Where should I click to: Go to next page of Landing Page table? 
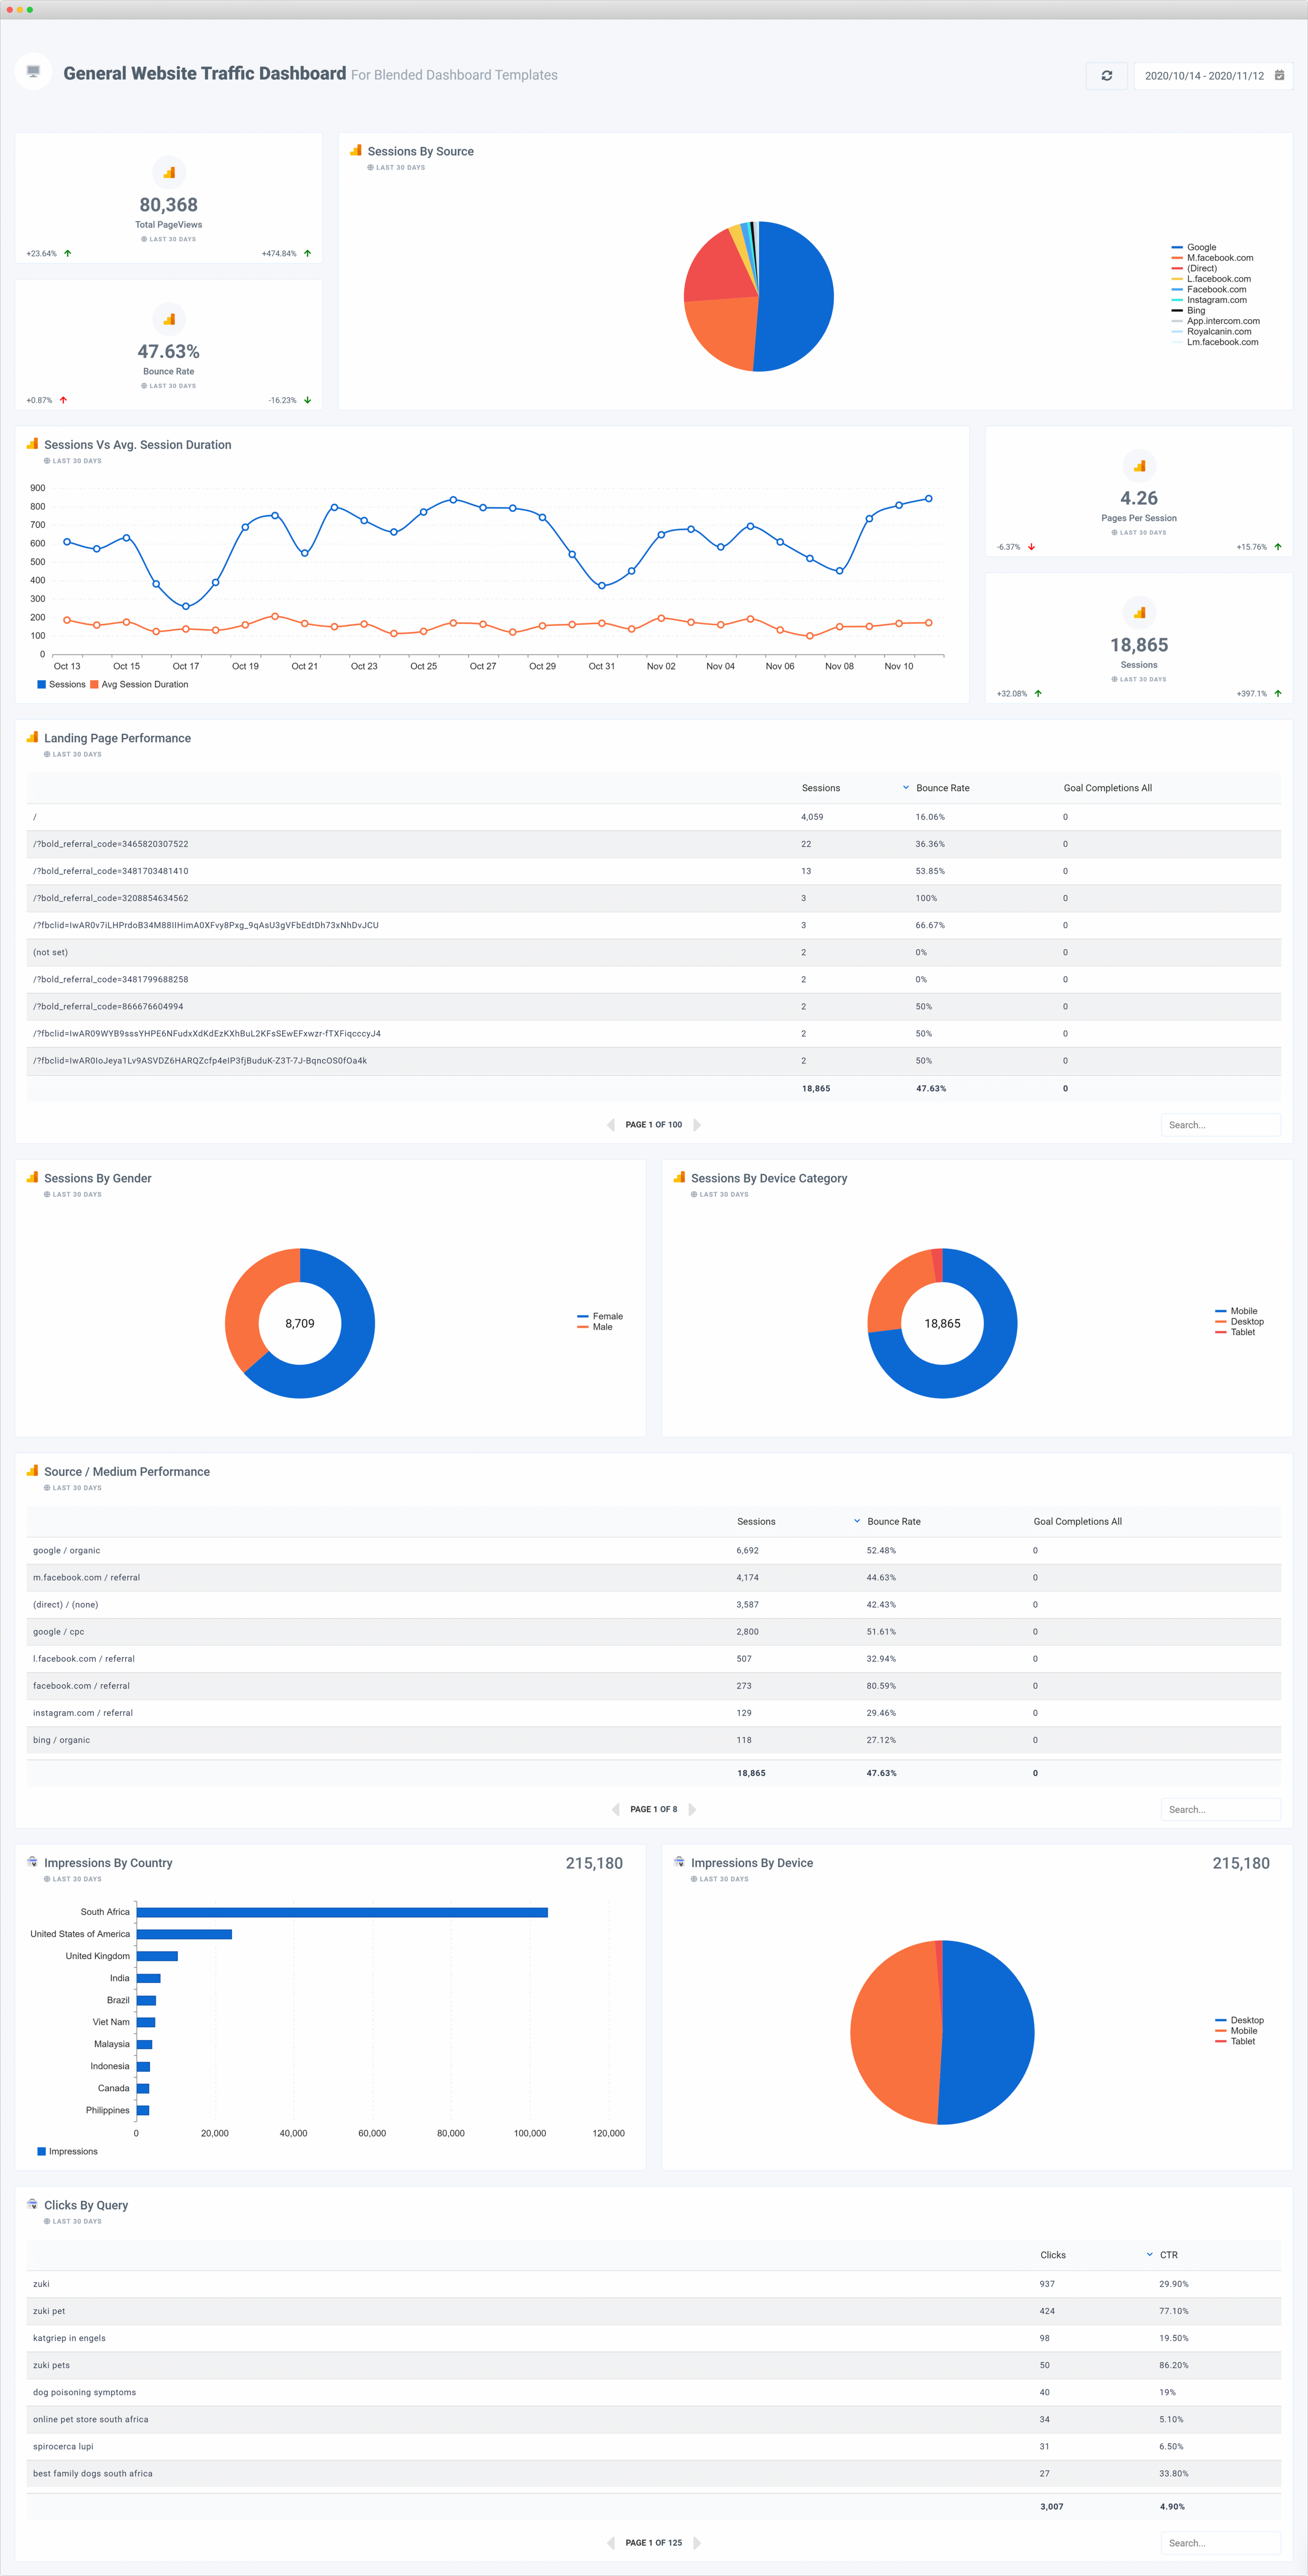(x=697, y=1125)
